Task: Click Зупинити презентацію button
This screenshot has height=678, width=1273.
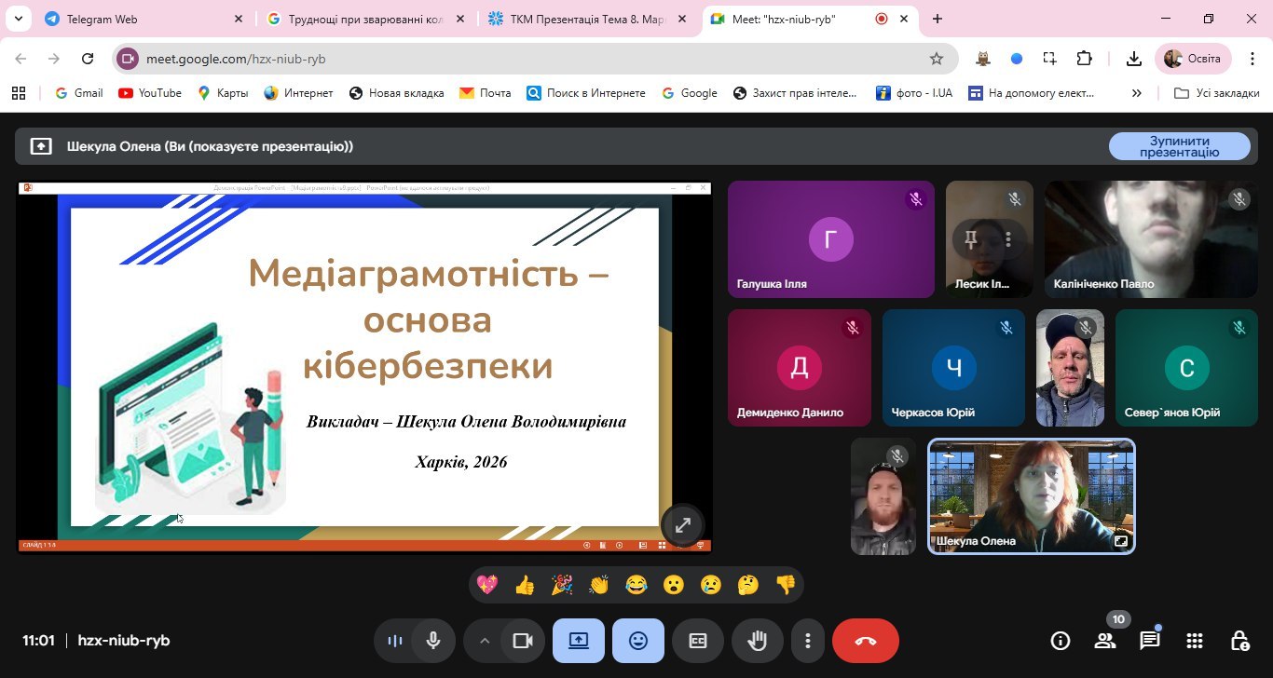Action: 1179,146
